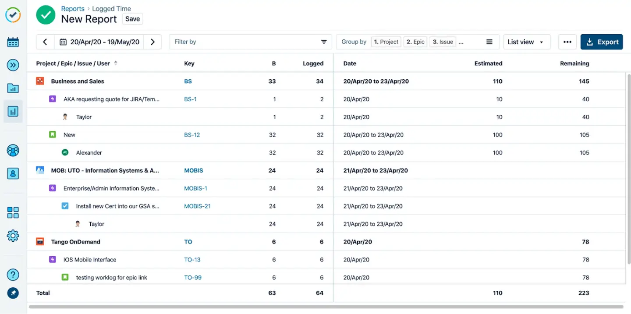
Task: Toggle the Project grouping chip
Action: pyautogui.click(x=386, y=42)
